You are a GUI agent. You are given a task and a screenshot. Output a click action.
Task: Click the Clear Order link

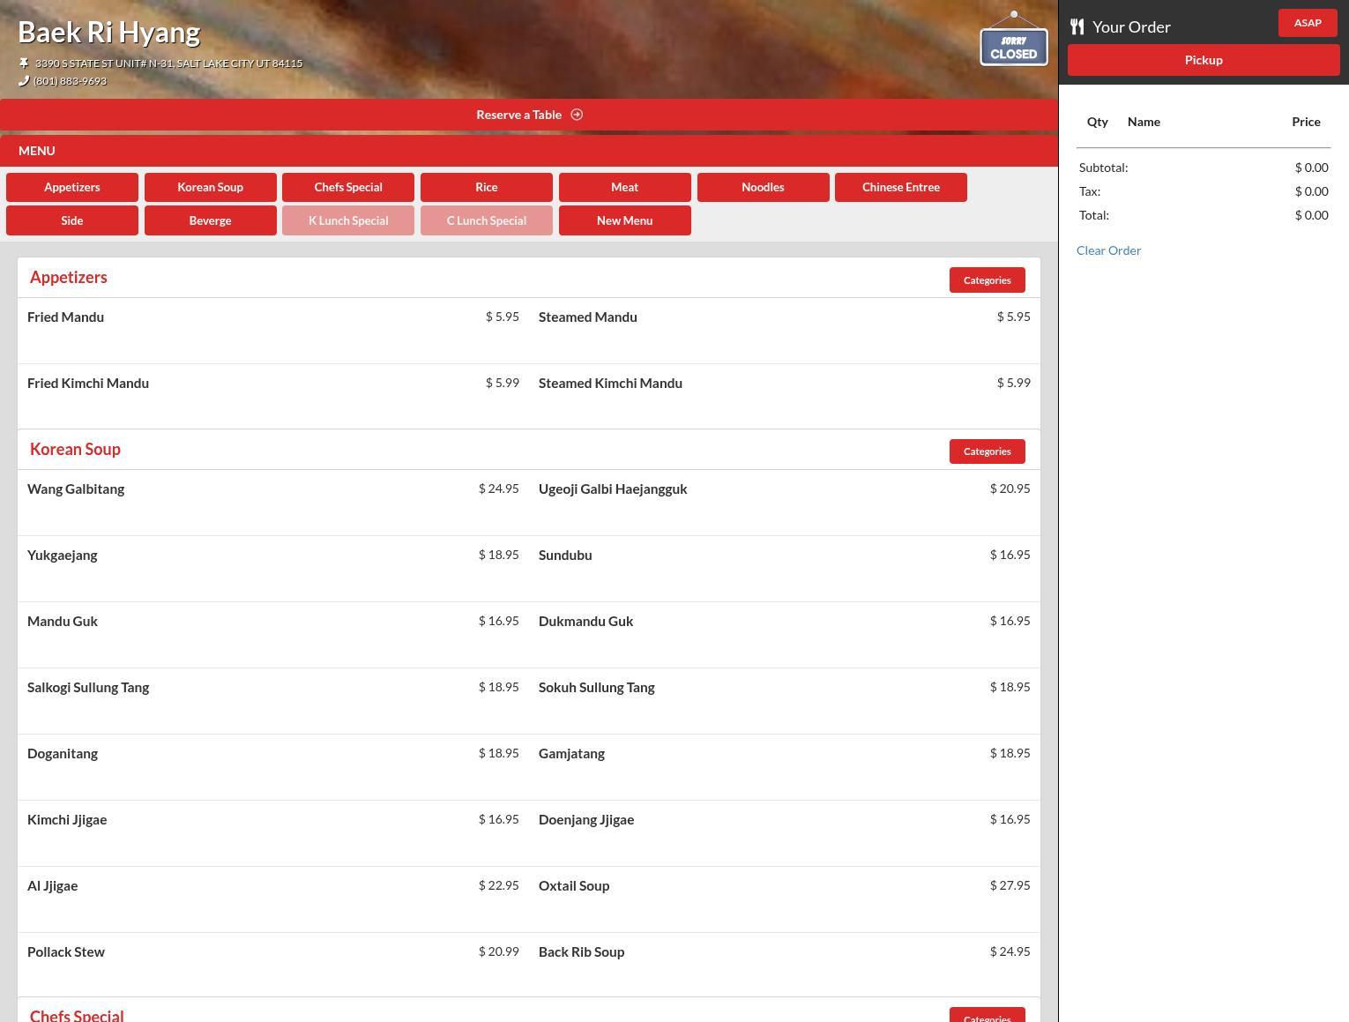[1108, 250]
